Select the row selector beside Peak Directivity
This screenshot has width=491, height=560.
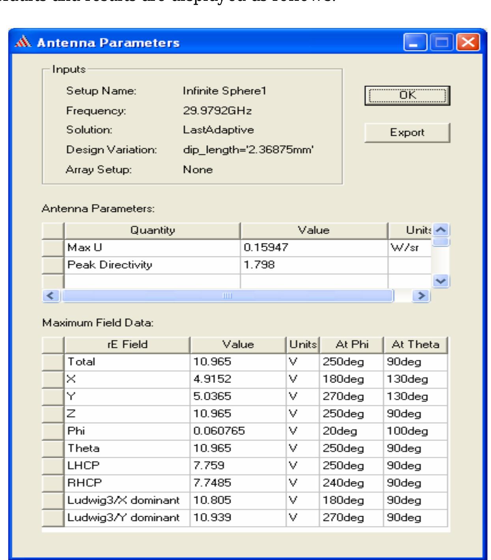pos(52,265)
